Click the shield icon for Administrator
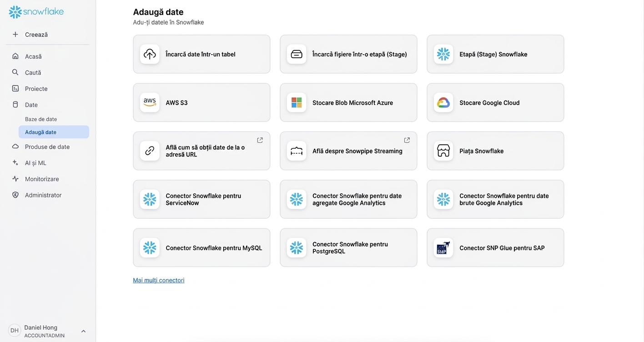 point(15,195)
